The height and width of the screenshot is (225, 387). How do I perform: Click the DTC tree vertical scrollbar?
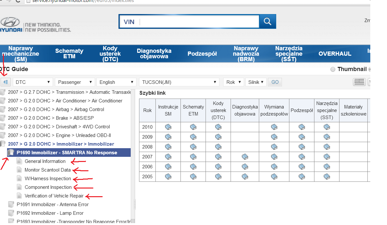[x=133, y=156]
